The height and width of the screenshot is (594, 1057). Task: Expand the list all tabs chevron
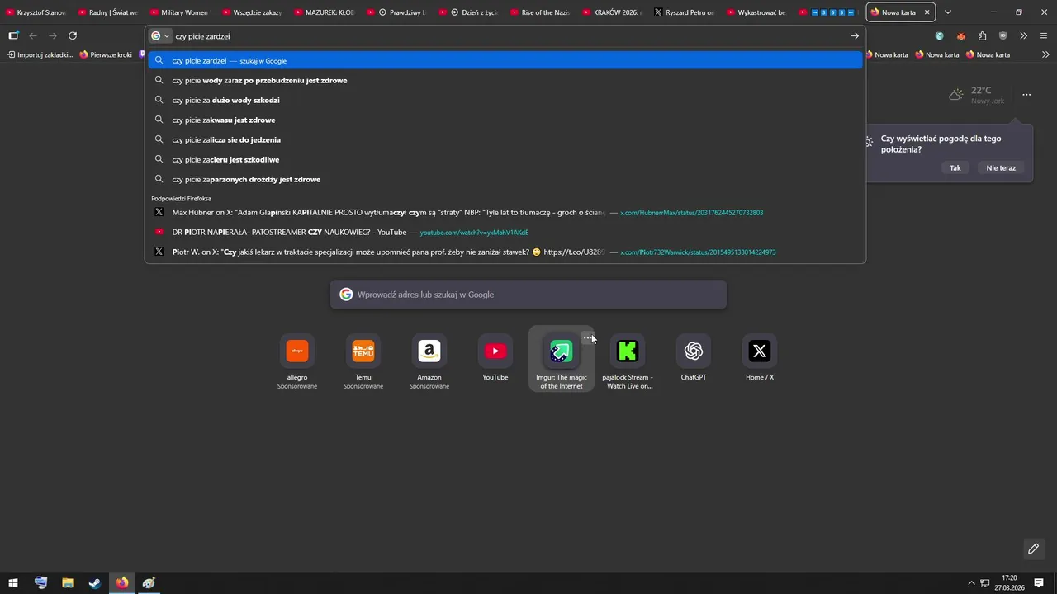[948, 12]
